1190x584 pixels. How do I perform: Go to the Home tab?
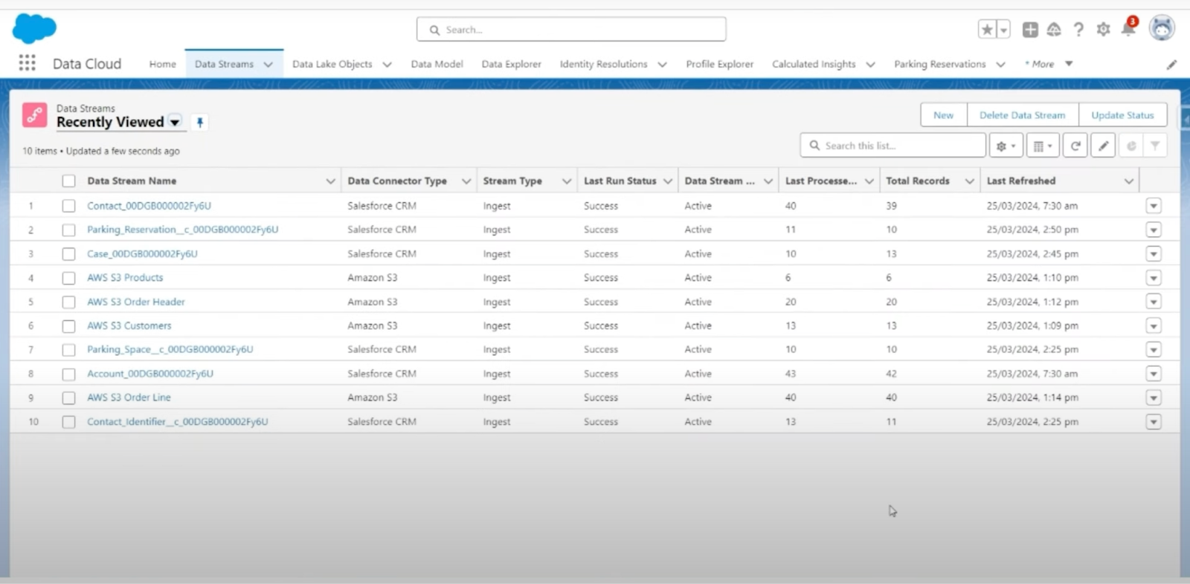162,64
